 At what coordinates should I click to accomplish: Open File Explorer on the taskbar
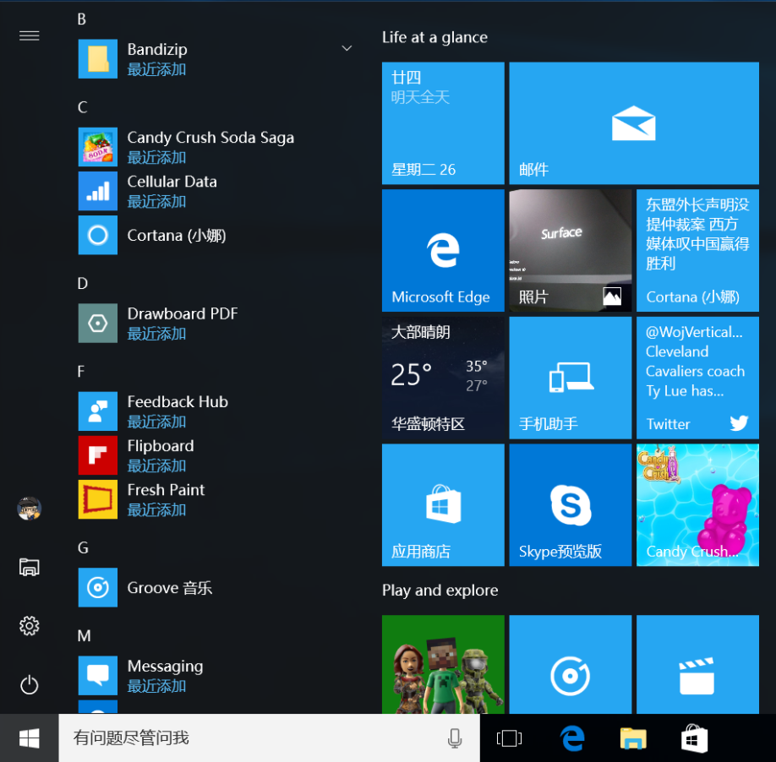633,738
